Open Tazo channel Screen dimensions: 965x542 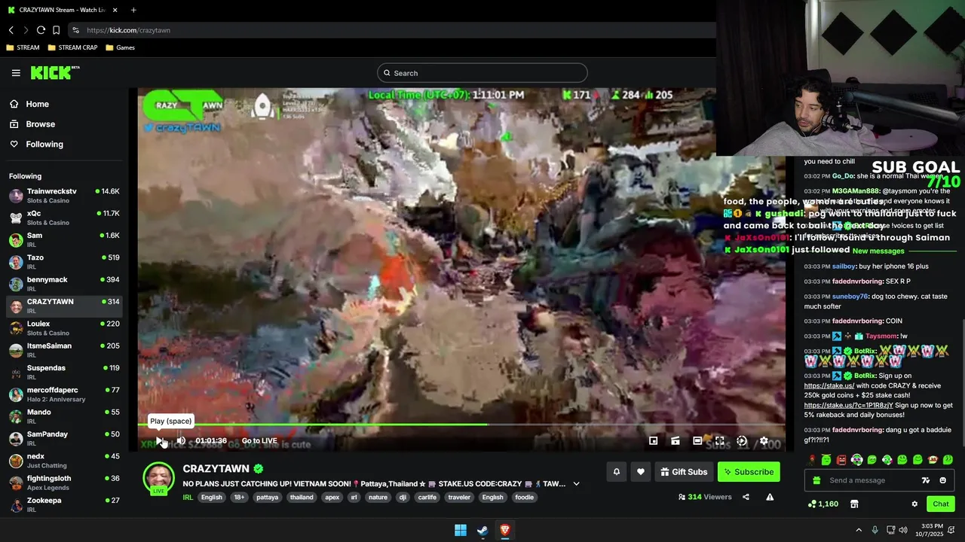point(64,262)
